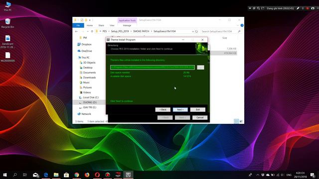Open Bandicam recorder menu dropdown arrow
319x179 pixels.
click(250, 8)
